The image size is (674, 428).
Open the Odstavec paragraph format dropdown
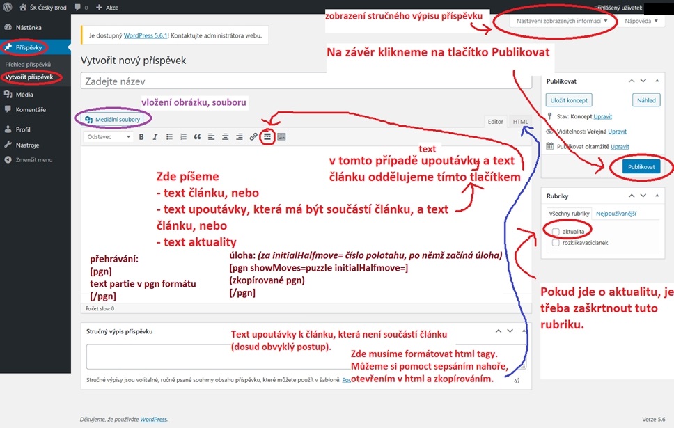point(109,136)
